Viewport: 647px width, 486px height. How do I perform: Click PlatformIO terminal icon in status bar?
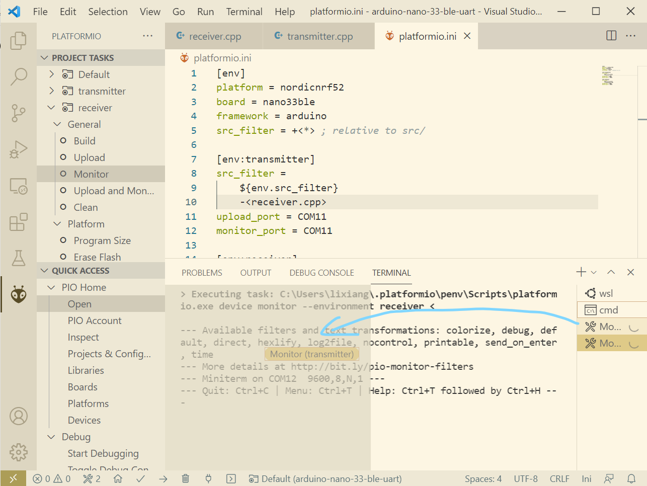tap(231, 478)
